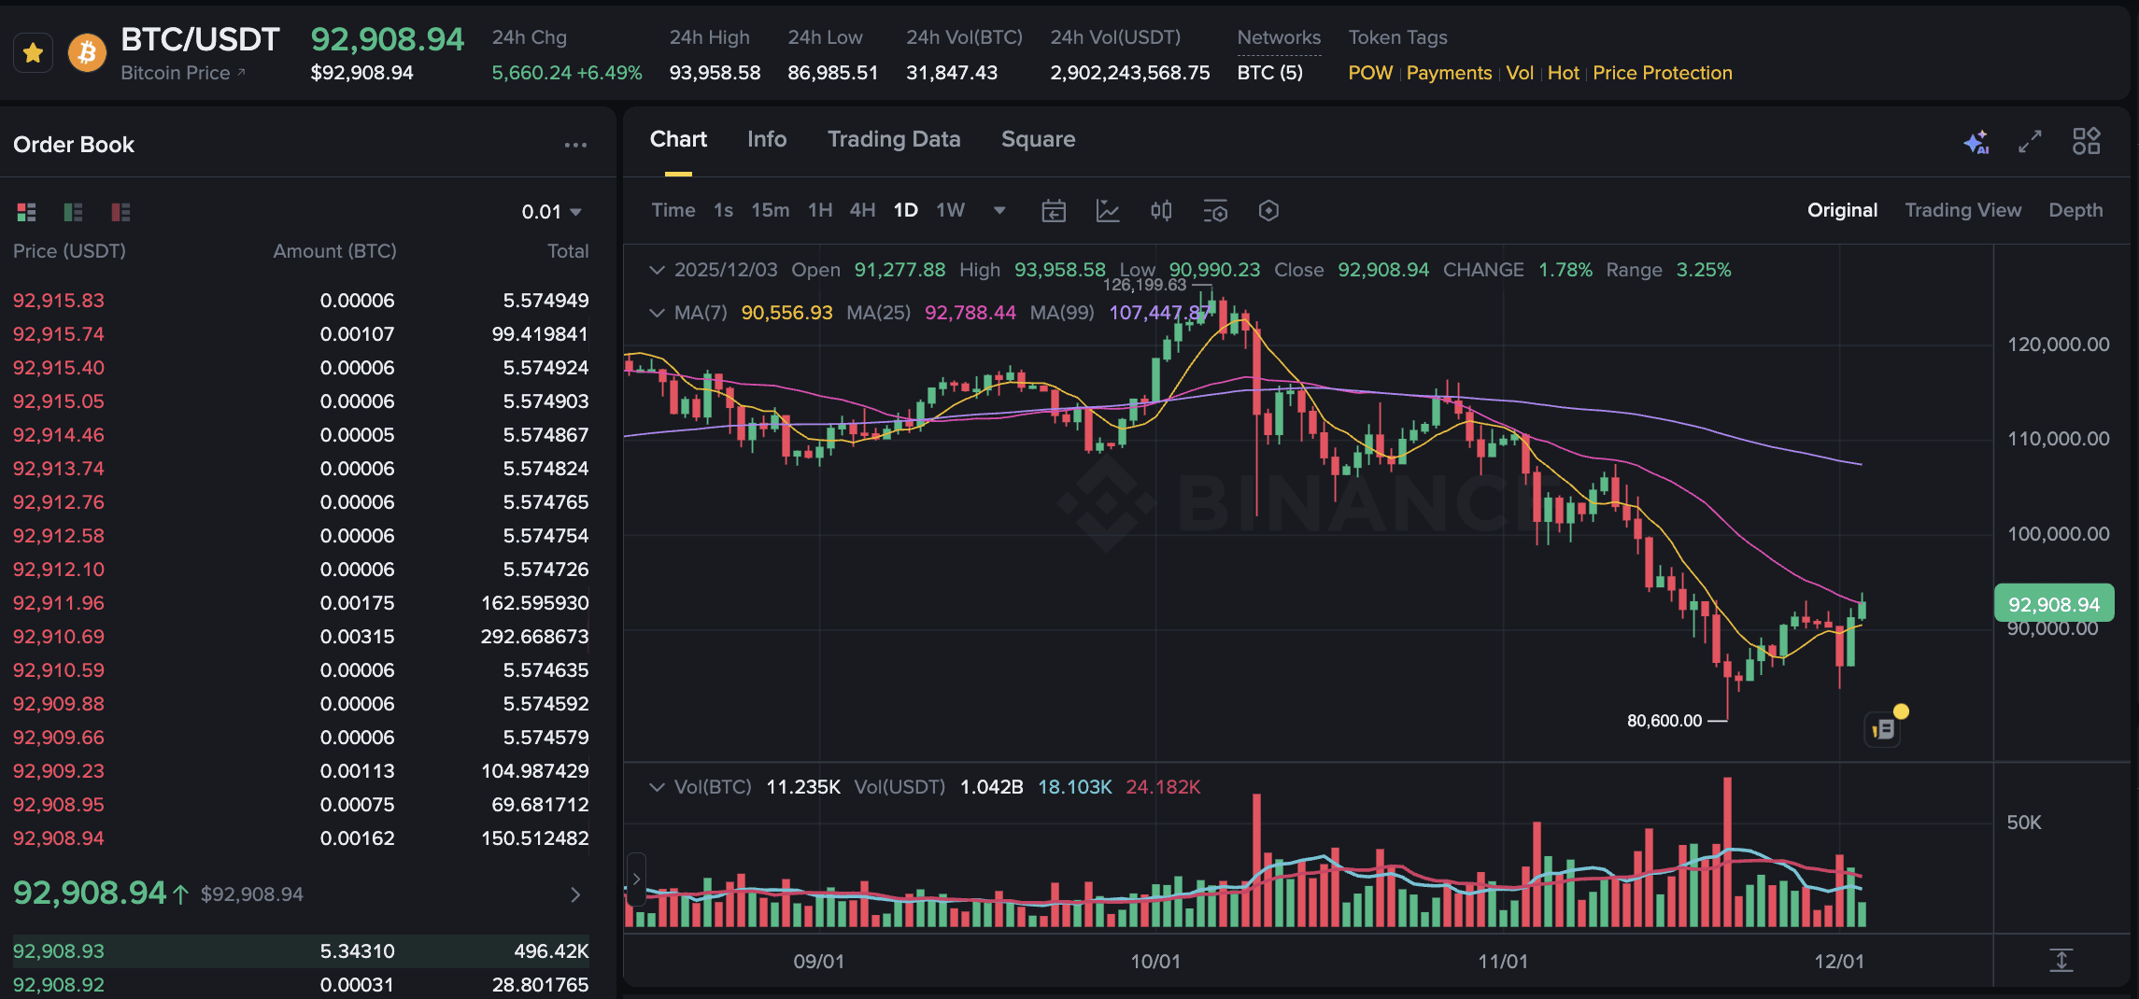
Task: Open the widgets grid icon
Action: [x=2087, y=141]
